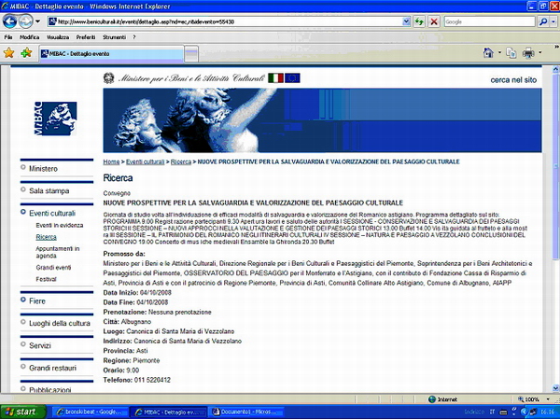Screen dimensions: 560x419
Task: Click the scrollbar down arrow
Action: 556,388
